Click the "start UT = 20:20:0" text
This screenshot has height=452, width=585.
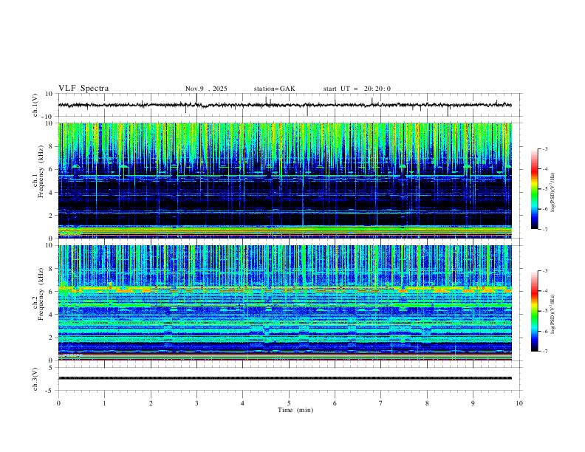click(357, 89)
